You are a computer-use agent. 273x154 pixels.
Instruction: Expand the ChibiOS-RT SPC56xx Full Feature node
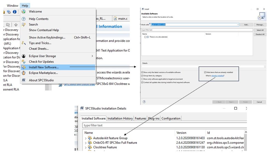click(x=86, y=143)
